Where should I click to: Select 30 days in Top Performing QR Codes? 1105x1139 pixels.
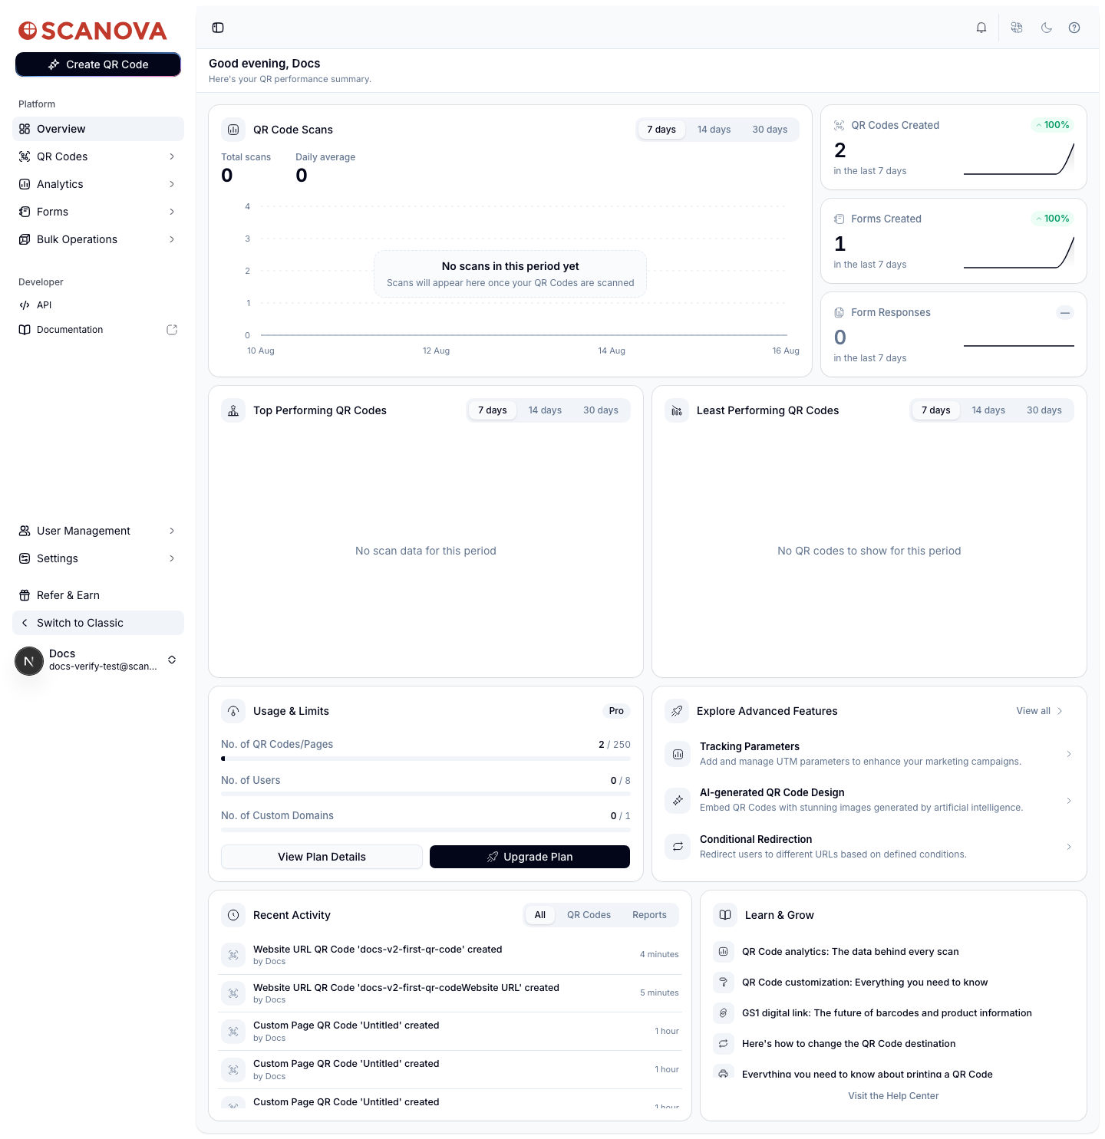coord(601,410)
